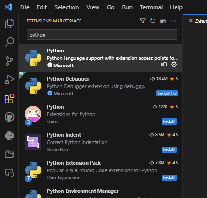The height and width of the screenshot is (198, 207).
Task: Open the Run and Debug view
Action: click(9, 80)
